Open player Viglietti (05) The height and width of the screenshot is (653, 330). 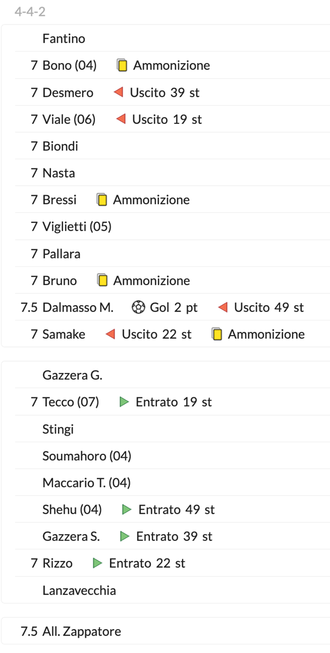[x=77, y=227]
